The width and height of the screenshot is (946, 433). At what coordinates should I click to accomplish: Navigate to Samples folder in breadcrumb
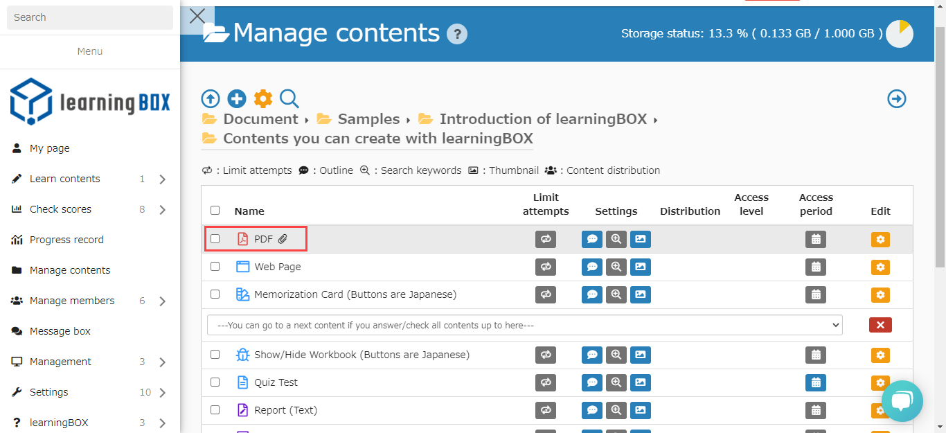pos(368,119)
